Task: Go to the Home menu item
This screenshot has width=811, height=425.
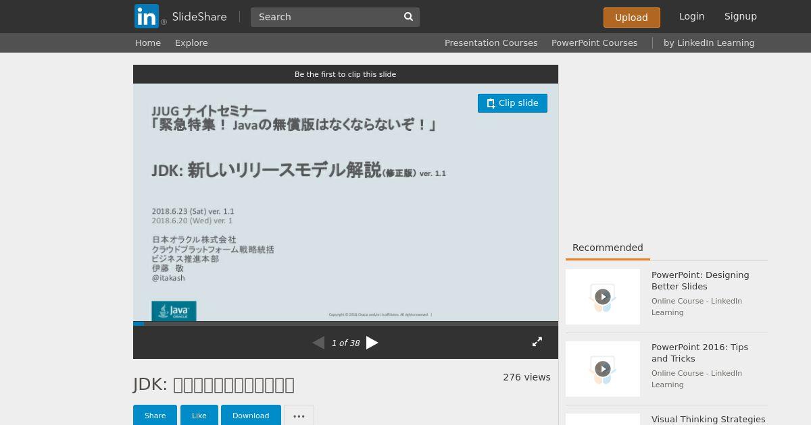Action: pos(148,42)
